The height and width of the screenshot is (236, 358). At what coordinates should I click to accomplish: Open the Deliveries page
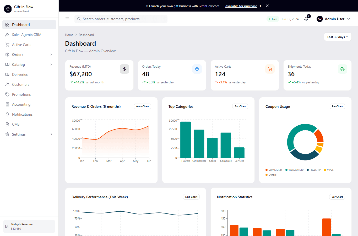point(29,74)
